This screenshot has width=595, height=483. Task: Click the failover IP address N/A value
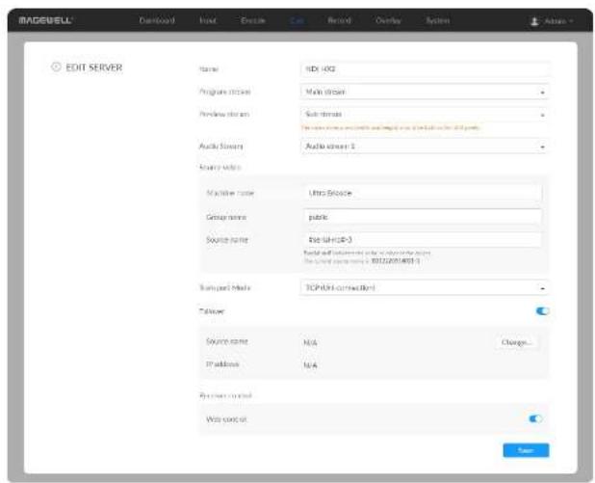click(310, 365)
